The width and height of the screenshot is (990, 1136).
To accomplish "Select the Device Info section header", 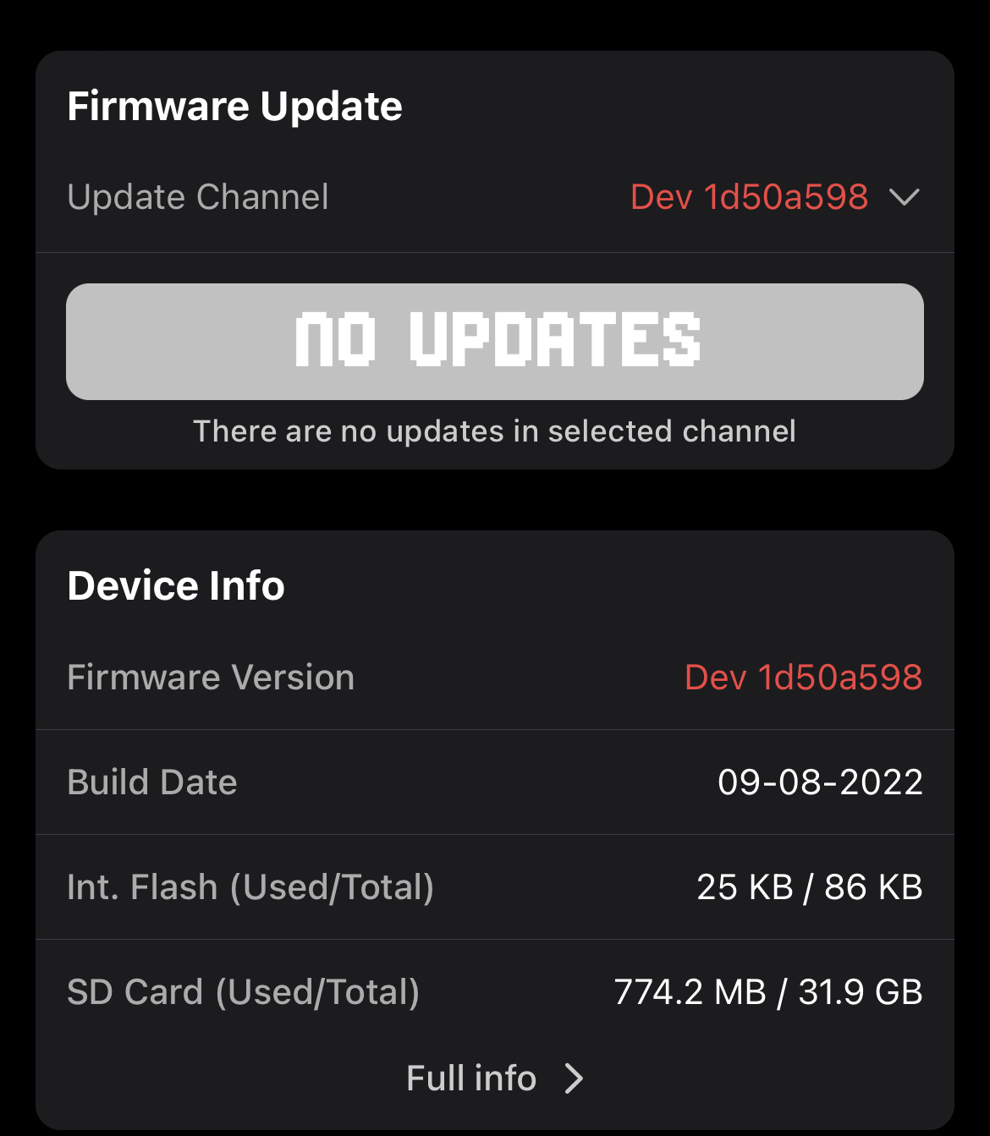I will [x=175, y=584].
